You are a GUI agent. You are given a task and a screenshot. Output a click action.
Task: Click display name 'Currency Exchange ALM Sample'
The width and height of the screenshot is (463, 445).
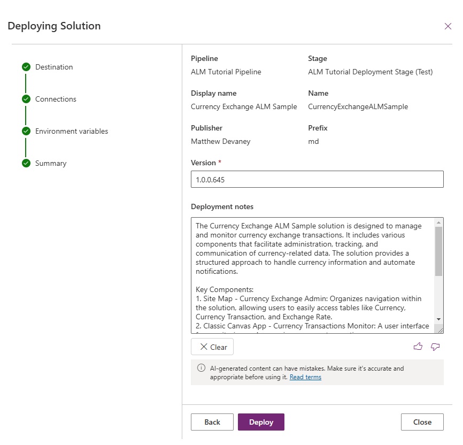pos(244,106)
